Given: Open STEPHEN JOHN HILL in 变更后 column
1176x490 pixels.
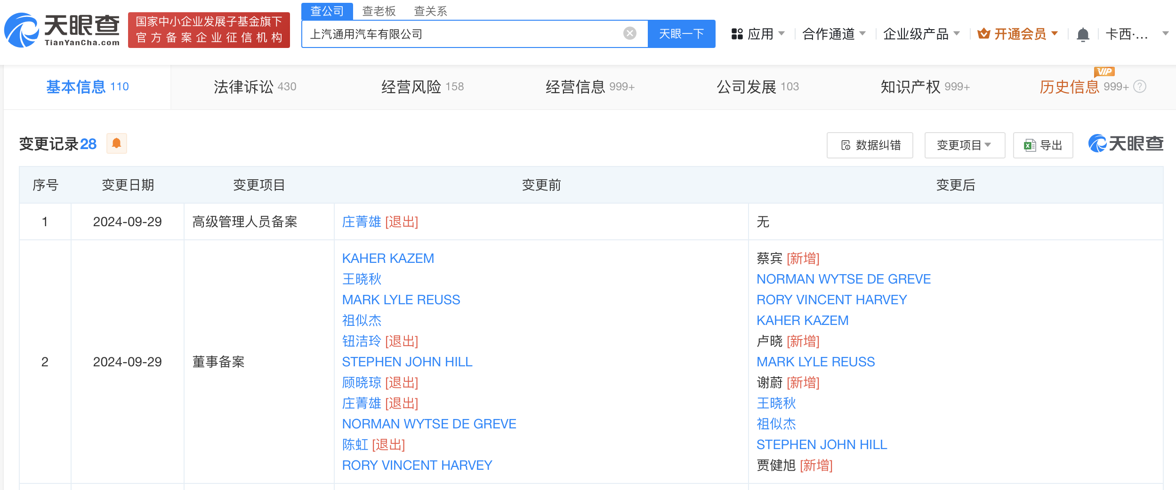Looking at the screenshot, I should tap(822, 444).
